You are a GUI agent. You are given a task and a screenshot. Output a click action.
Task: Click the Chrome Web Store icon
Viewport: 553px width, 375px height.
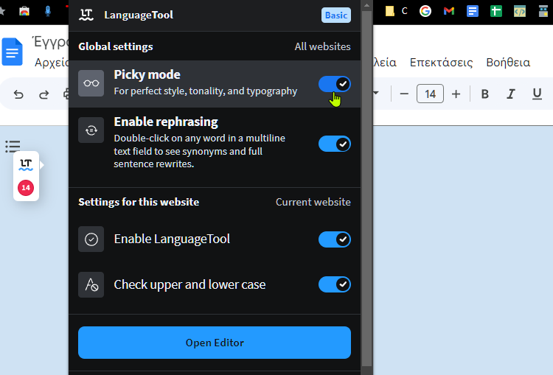pyautogui.click(x=24, y=11)
